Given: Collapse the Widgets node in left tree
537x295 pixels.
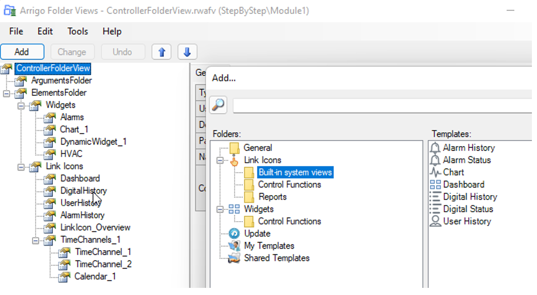Looking at the screenshot, I should (x=21, y=106).
